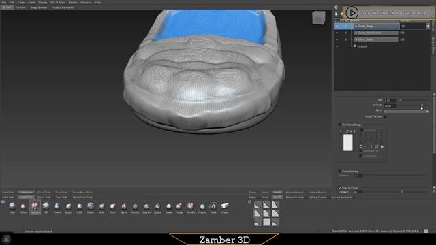Open the Render menu
436x245 pixels.
[73, 3]
